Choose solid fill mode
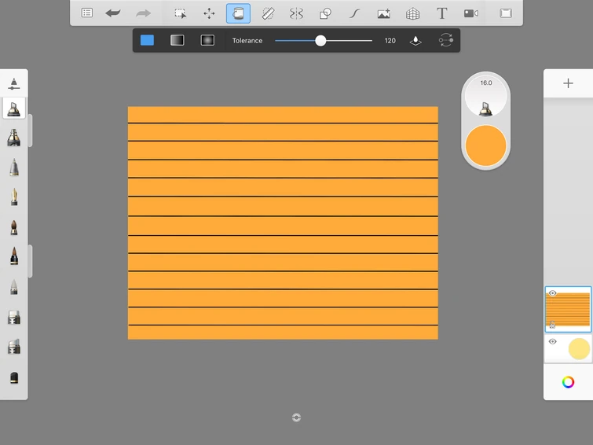The width and height of the screenshot is (593, 445). [147, 40]
